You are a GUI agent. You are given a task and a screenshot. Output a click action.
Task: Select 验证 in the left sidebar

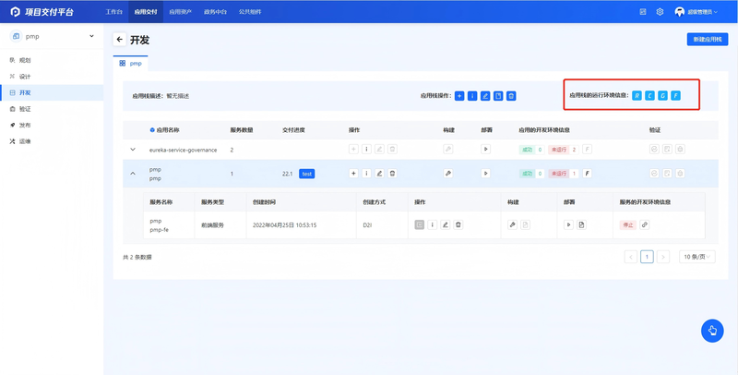tap(25, 109)
